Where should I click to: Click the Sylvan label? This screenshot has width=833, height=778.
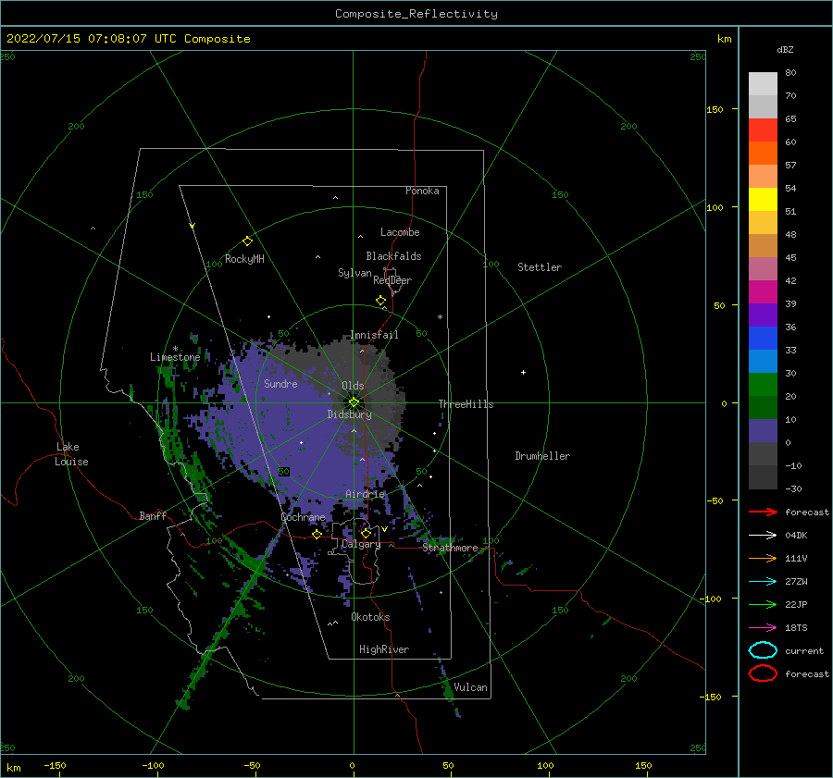point(354,273)
